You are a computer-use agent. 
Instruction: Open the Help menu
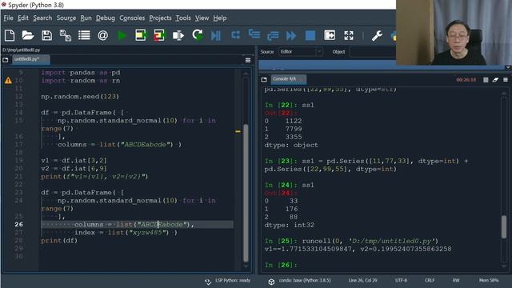point(220,18)
